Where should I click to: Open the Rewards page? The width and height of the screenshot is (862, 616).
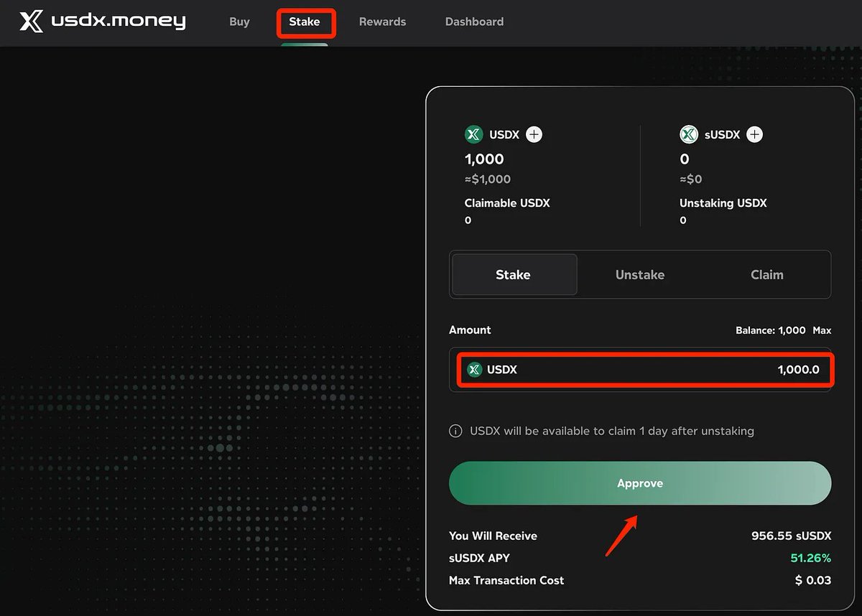(x=382, y=22)
